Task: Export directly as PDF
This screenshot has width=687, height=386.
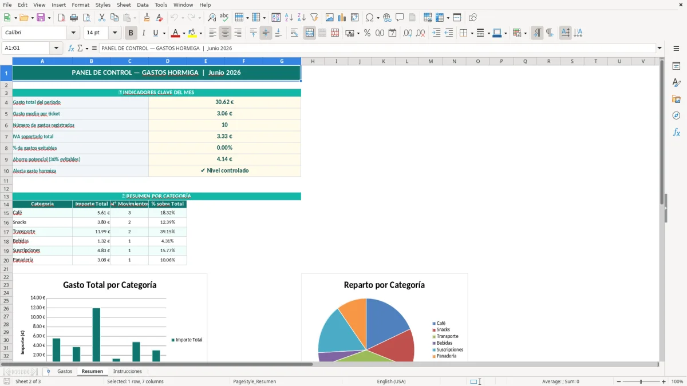Action: pyautogui.click(x=61, y=18)
